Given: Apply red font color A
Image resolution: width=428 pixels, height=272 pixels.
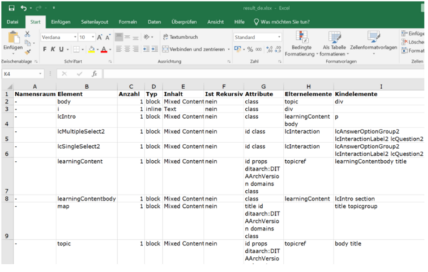Looking at the screenshot, I should click(104, 49).
